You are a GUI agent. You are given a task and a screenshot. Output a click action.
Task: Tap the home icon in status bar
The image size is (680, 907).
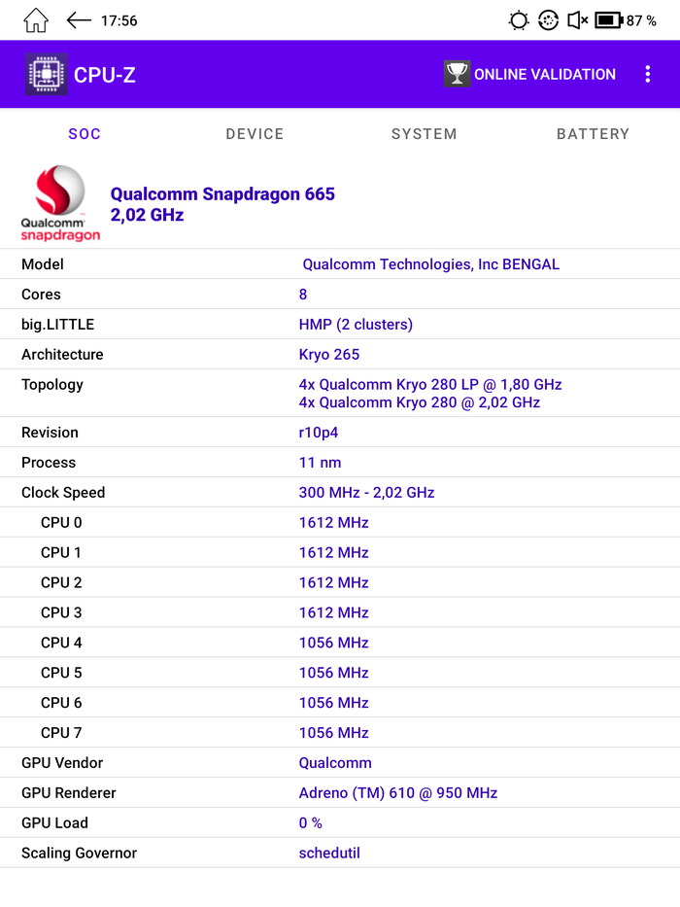pos(36,20)
